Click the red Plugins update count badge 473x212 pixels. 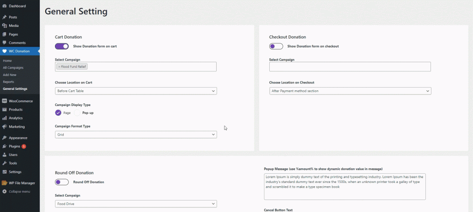(24, 147)
